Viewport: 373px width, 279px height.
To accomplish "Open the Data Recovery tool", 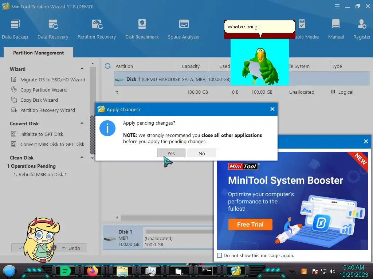I will [53, 29].
